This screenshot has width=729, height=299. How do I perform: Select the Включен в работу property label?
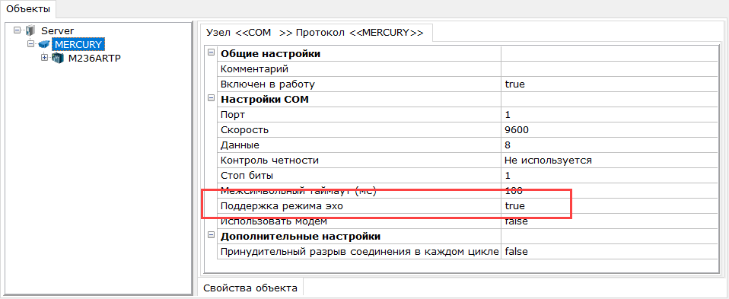tap(268, 84)
